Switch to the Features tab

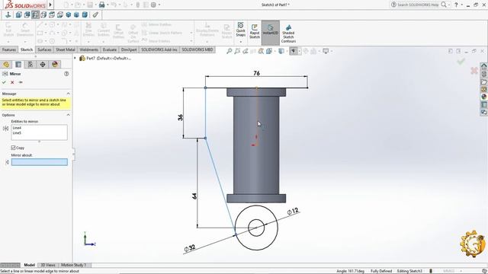(x=9, y=49)
